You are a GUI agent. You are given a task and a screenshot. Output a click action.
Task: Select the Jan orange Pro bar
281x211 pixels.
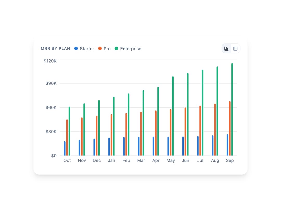[x=111, y=135]
